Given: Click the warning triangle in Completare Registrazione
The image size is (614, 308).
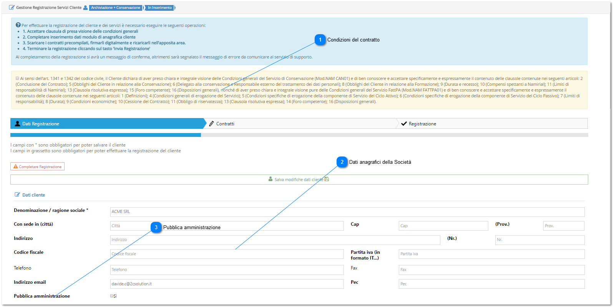Looking at the screenshot, I should click(16, 166).
